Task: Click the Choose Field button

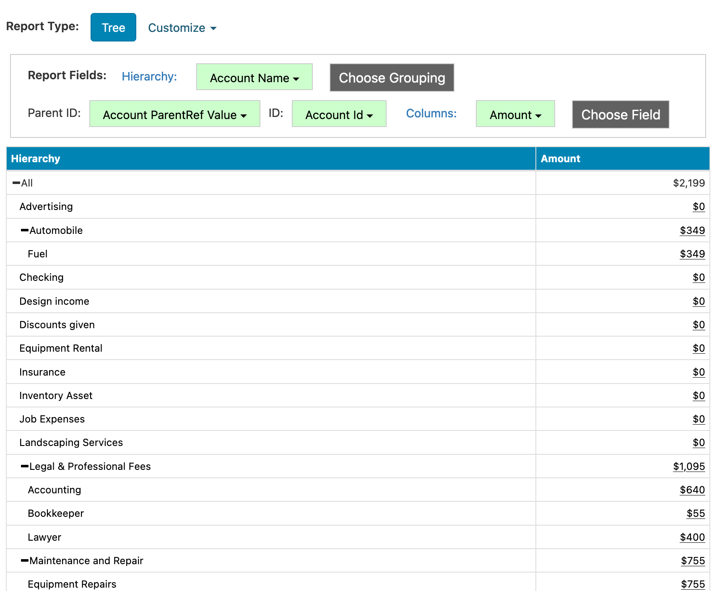Action: tap(620, 115)
